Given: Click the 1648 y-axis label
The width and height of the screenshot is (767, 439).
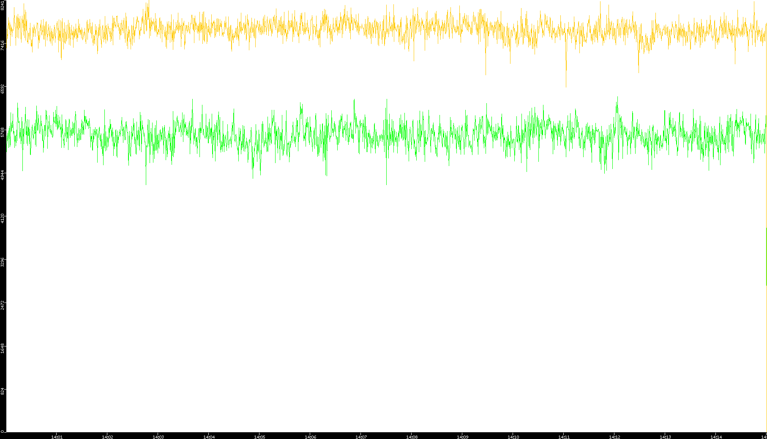Looking at the screenshot, I should coord(3,349).
